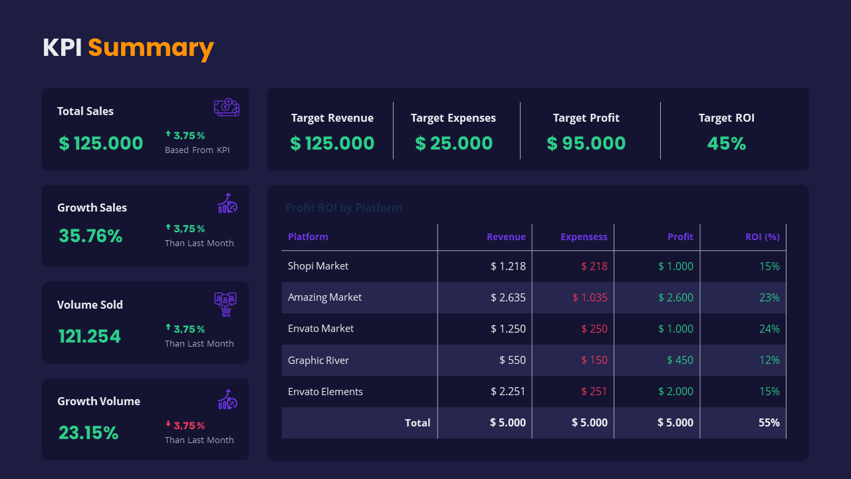Image resolution: width=851 pixels, height=479 pixels.
Task: Click the green up arrow in Volume Sold card
Action: tap(168, 328)
